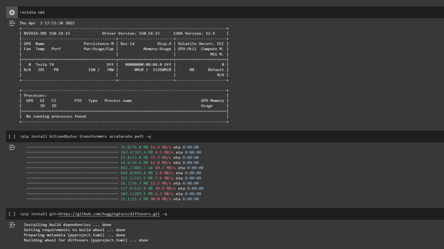Click the -q flag in the diffusers cell
Screen dimensions: 444x249
(x=164, y=214)
